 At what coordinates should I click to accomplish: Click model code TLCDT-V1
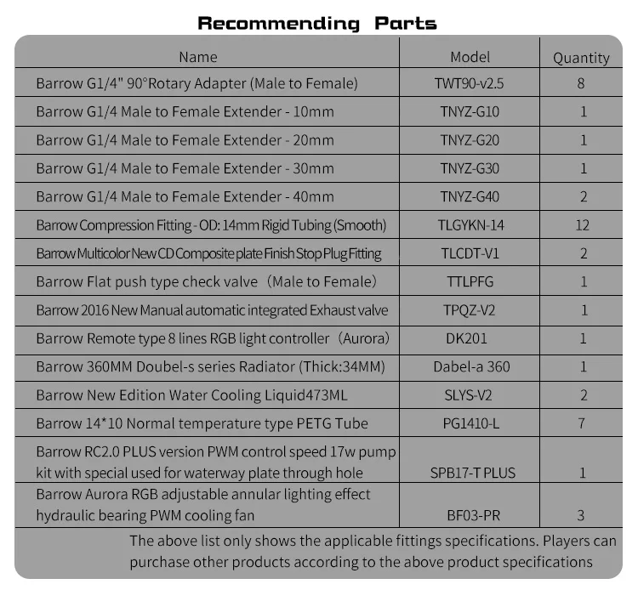click(470, 253)
